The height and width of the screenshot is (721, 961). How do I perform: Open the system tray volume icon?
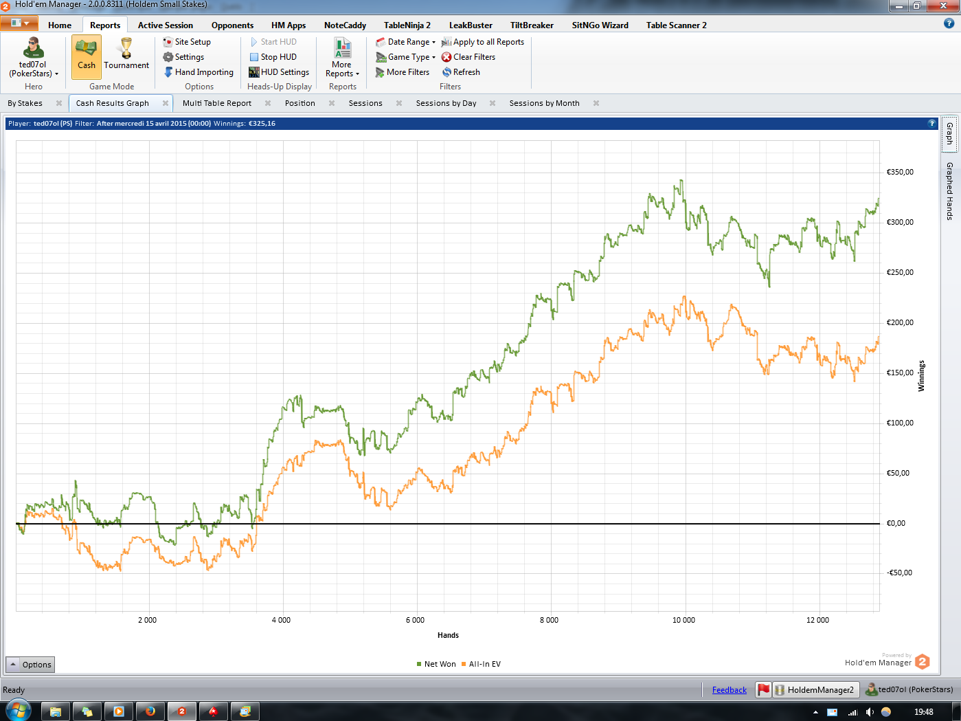pos(869,712)
